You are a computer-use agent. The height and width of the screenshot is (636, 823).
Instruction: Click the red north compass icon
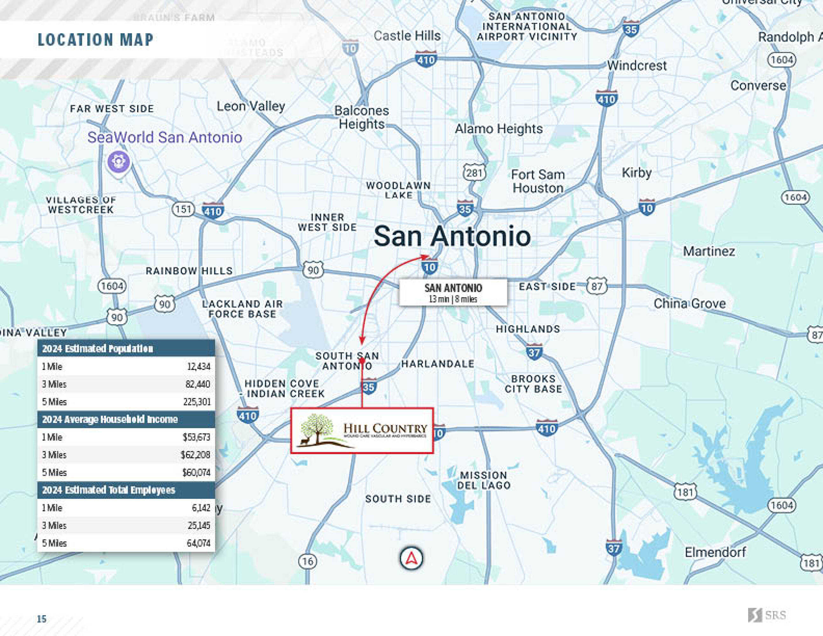[x=411, y=558]
